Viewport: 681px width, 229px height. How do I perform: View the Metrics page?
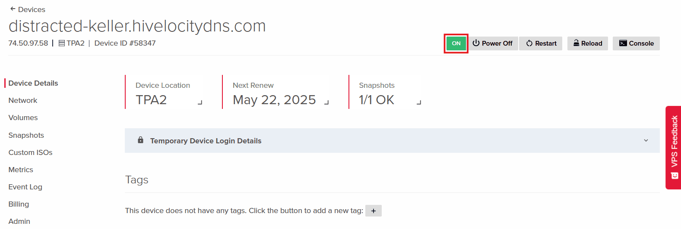click(21, 170)
